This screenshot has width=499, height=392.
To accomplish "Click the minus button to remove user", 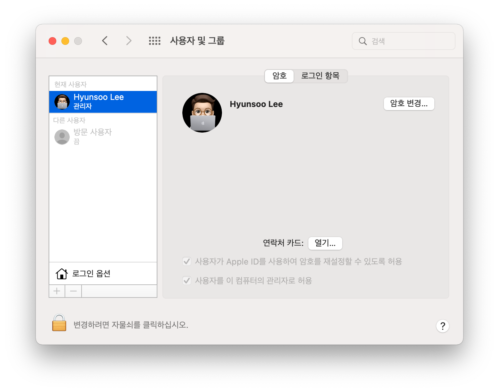I will [x=73, y=291].
